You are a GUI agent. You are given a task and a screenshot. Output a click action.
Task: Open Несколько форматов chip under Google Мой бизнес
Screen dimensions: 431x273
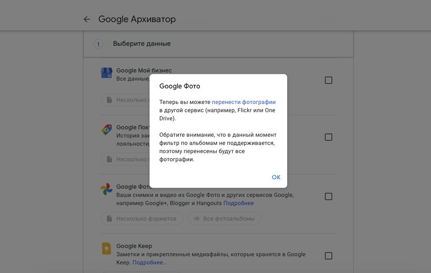click(125, 100)
